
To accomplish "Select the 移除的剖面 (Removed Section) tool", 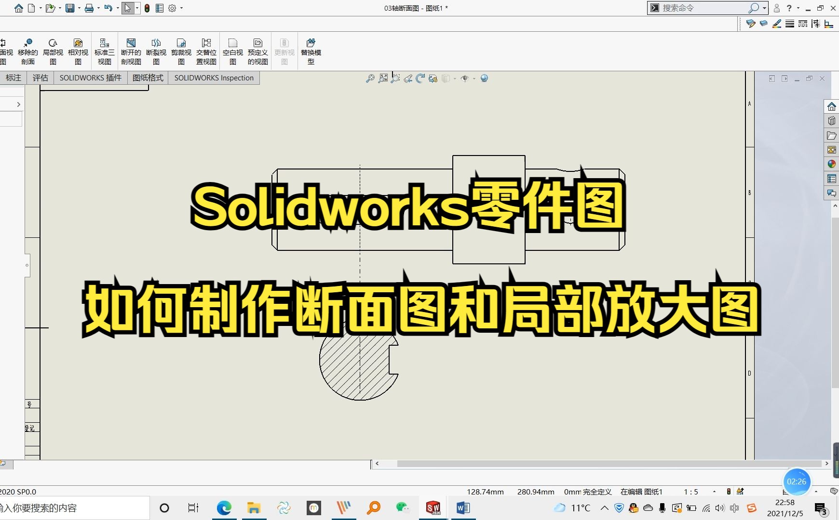I will 28,52.
